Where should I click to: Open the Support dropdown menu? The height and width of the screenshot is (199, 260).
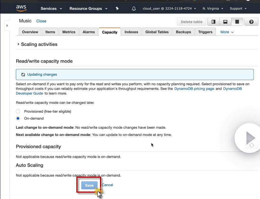pyautogui.click(x=238, y=9)
